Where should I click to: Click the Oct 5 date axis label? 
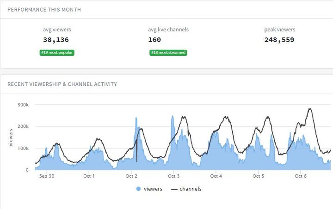tap(258, 176)
